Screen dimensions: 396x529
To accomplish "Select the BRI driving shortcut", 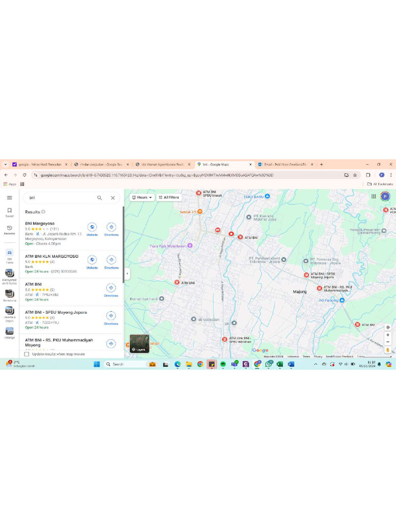I will (9, 256).
